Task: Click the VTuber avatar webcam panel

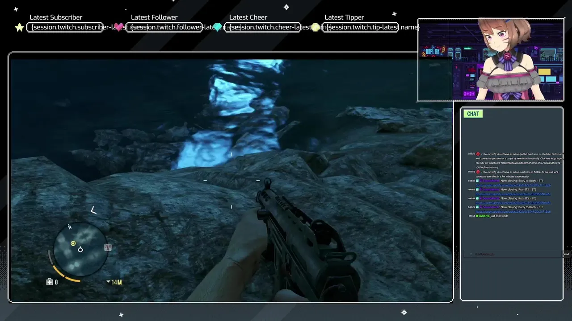Action: click(491, 60)
